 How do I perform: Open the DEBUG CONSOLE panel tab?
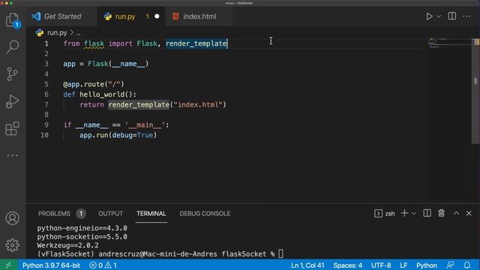(x=205, y=214)
